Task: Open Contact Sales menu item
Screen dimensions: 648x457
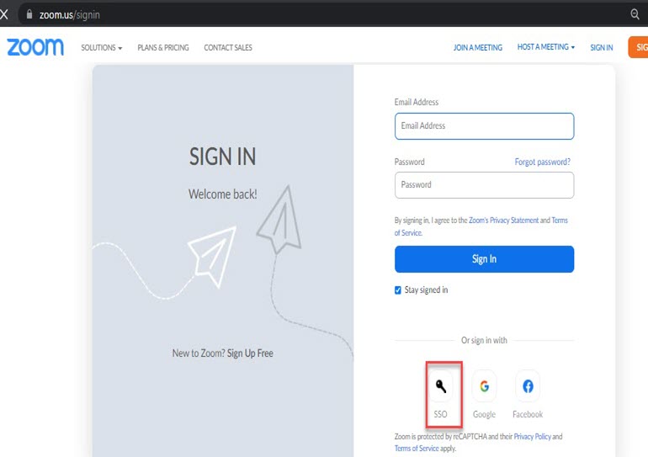Action: (x=228, y=48)
